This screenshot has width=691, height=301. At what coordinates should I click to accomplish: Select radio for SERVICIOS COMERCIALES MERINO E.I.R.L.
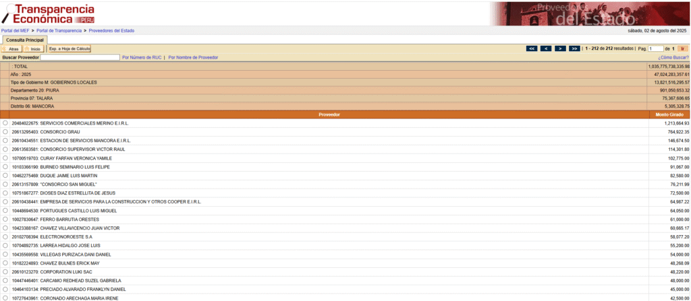[x=6, y=123]
